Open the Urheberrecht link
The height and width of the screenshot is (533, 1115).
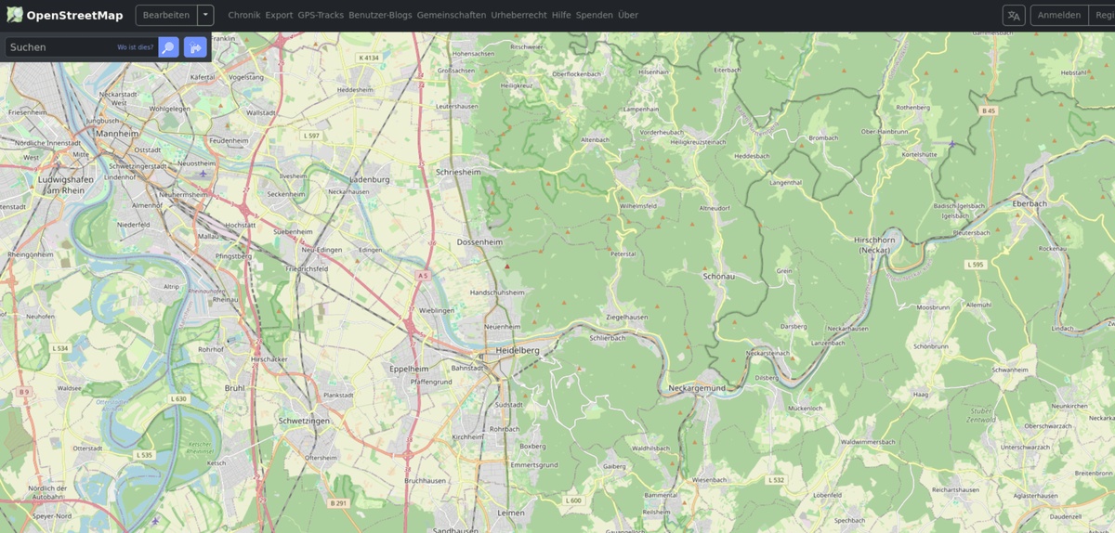[518, 16]
